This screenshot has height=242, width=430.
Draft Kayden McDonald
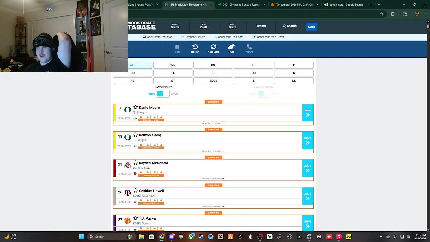coord(308,168)
